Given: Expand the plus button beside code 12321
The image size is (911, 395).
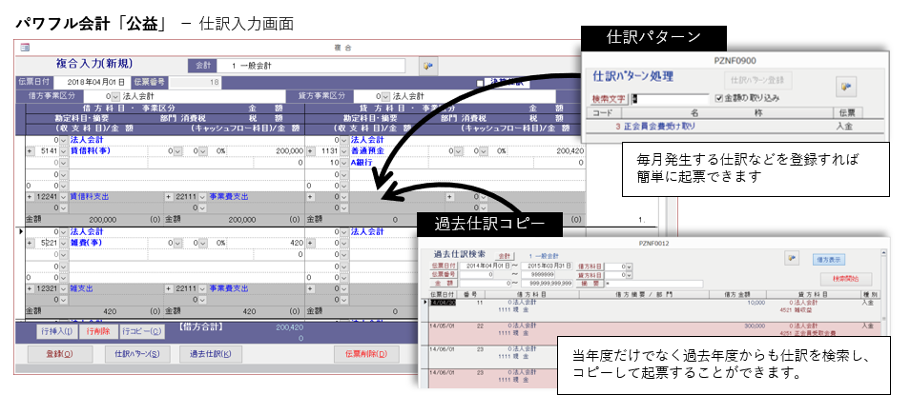Looking at the screenshot, I should pyautogui.click(x=30, y=288).
